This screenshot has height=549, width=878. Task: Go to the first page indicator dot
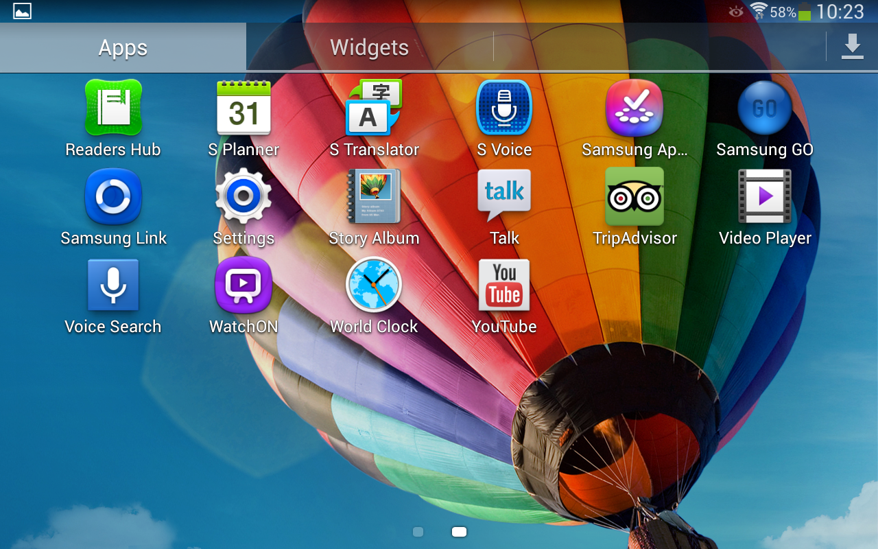pyautogui.click(x=418, y=532)
